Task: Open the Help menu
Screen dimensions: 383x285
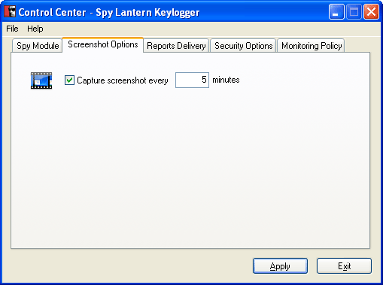Action: [x=35, y=29]
